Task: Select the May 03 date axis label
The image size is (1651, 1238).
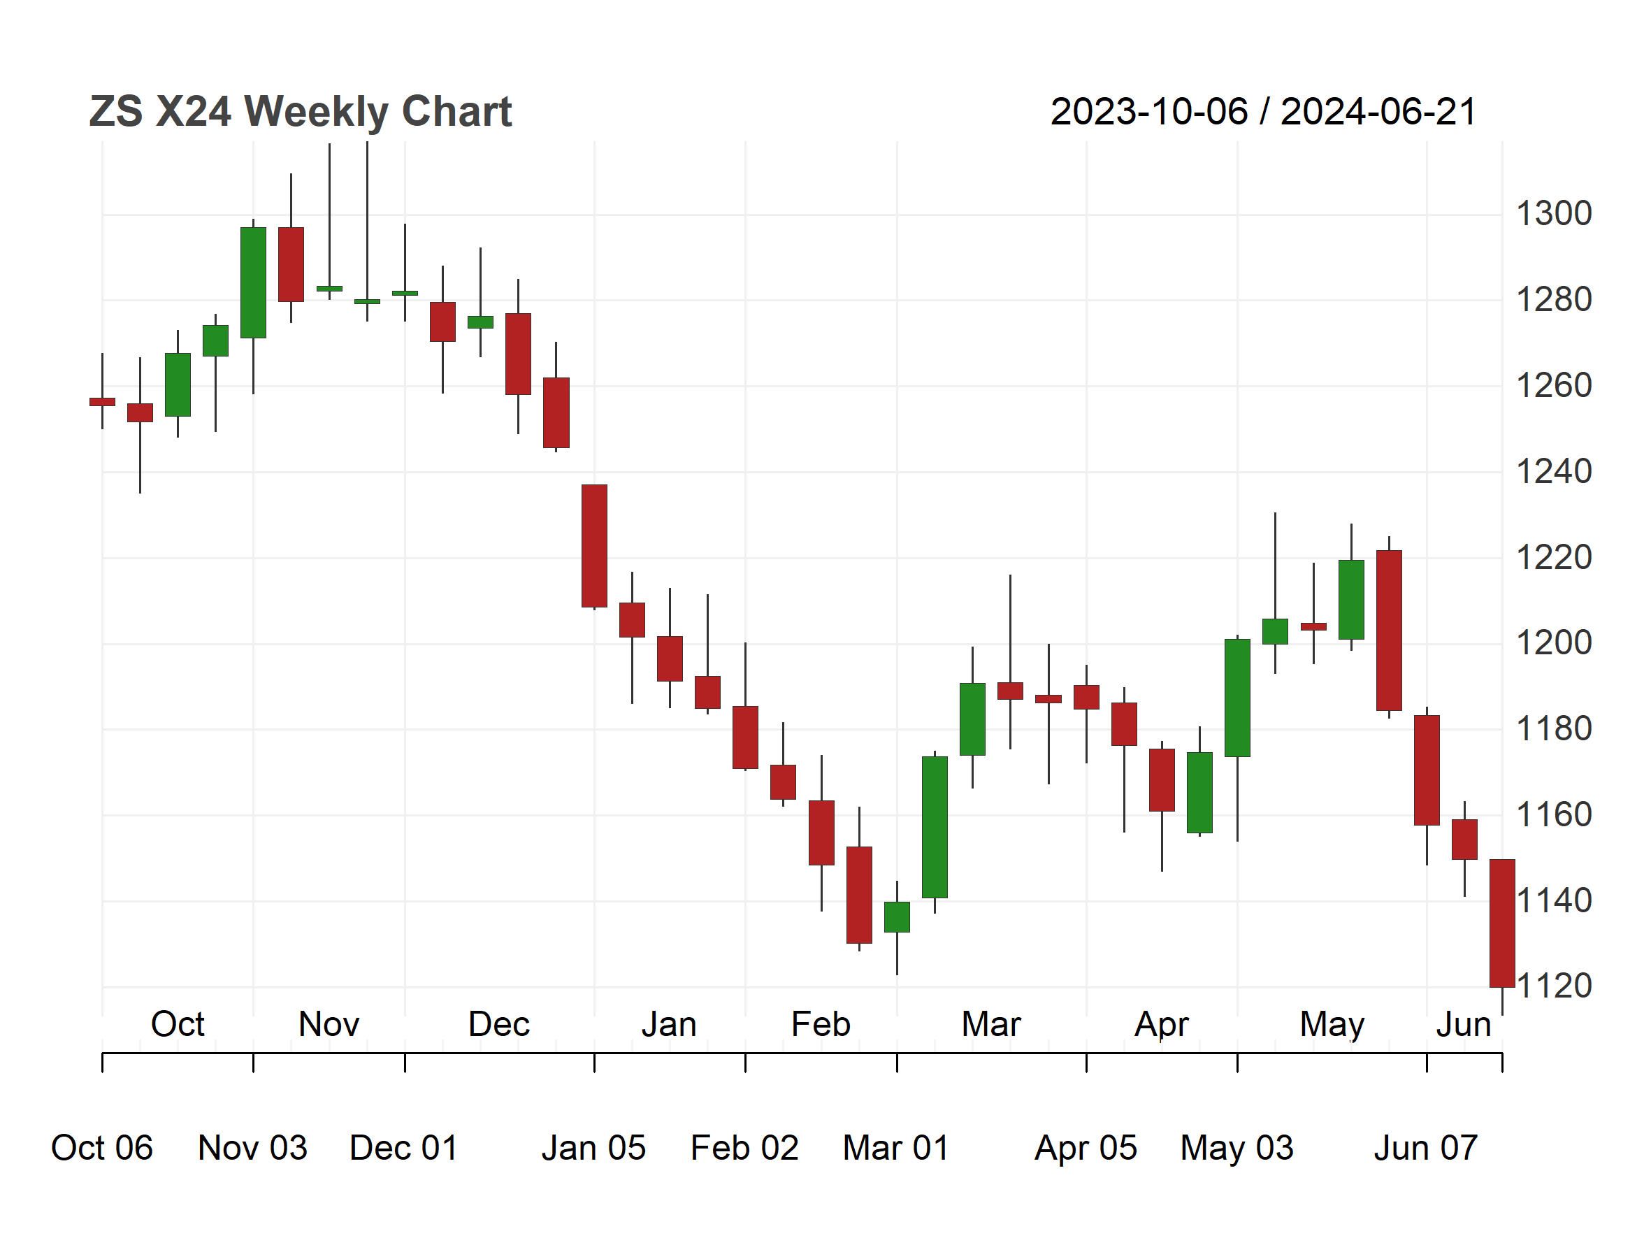Action: (1236, 1148)
